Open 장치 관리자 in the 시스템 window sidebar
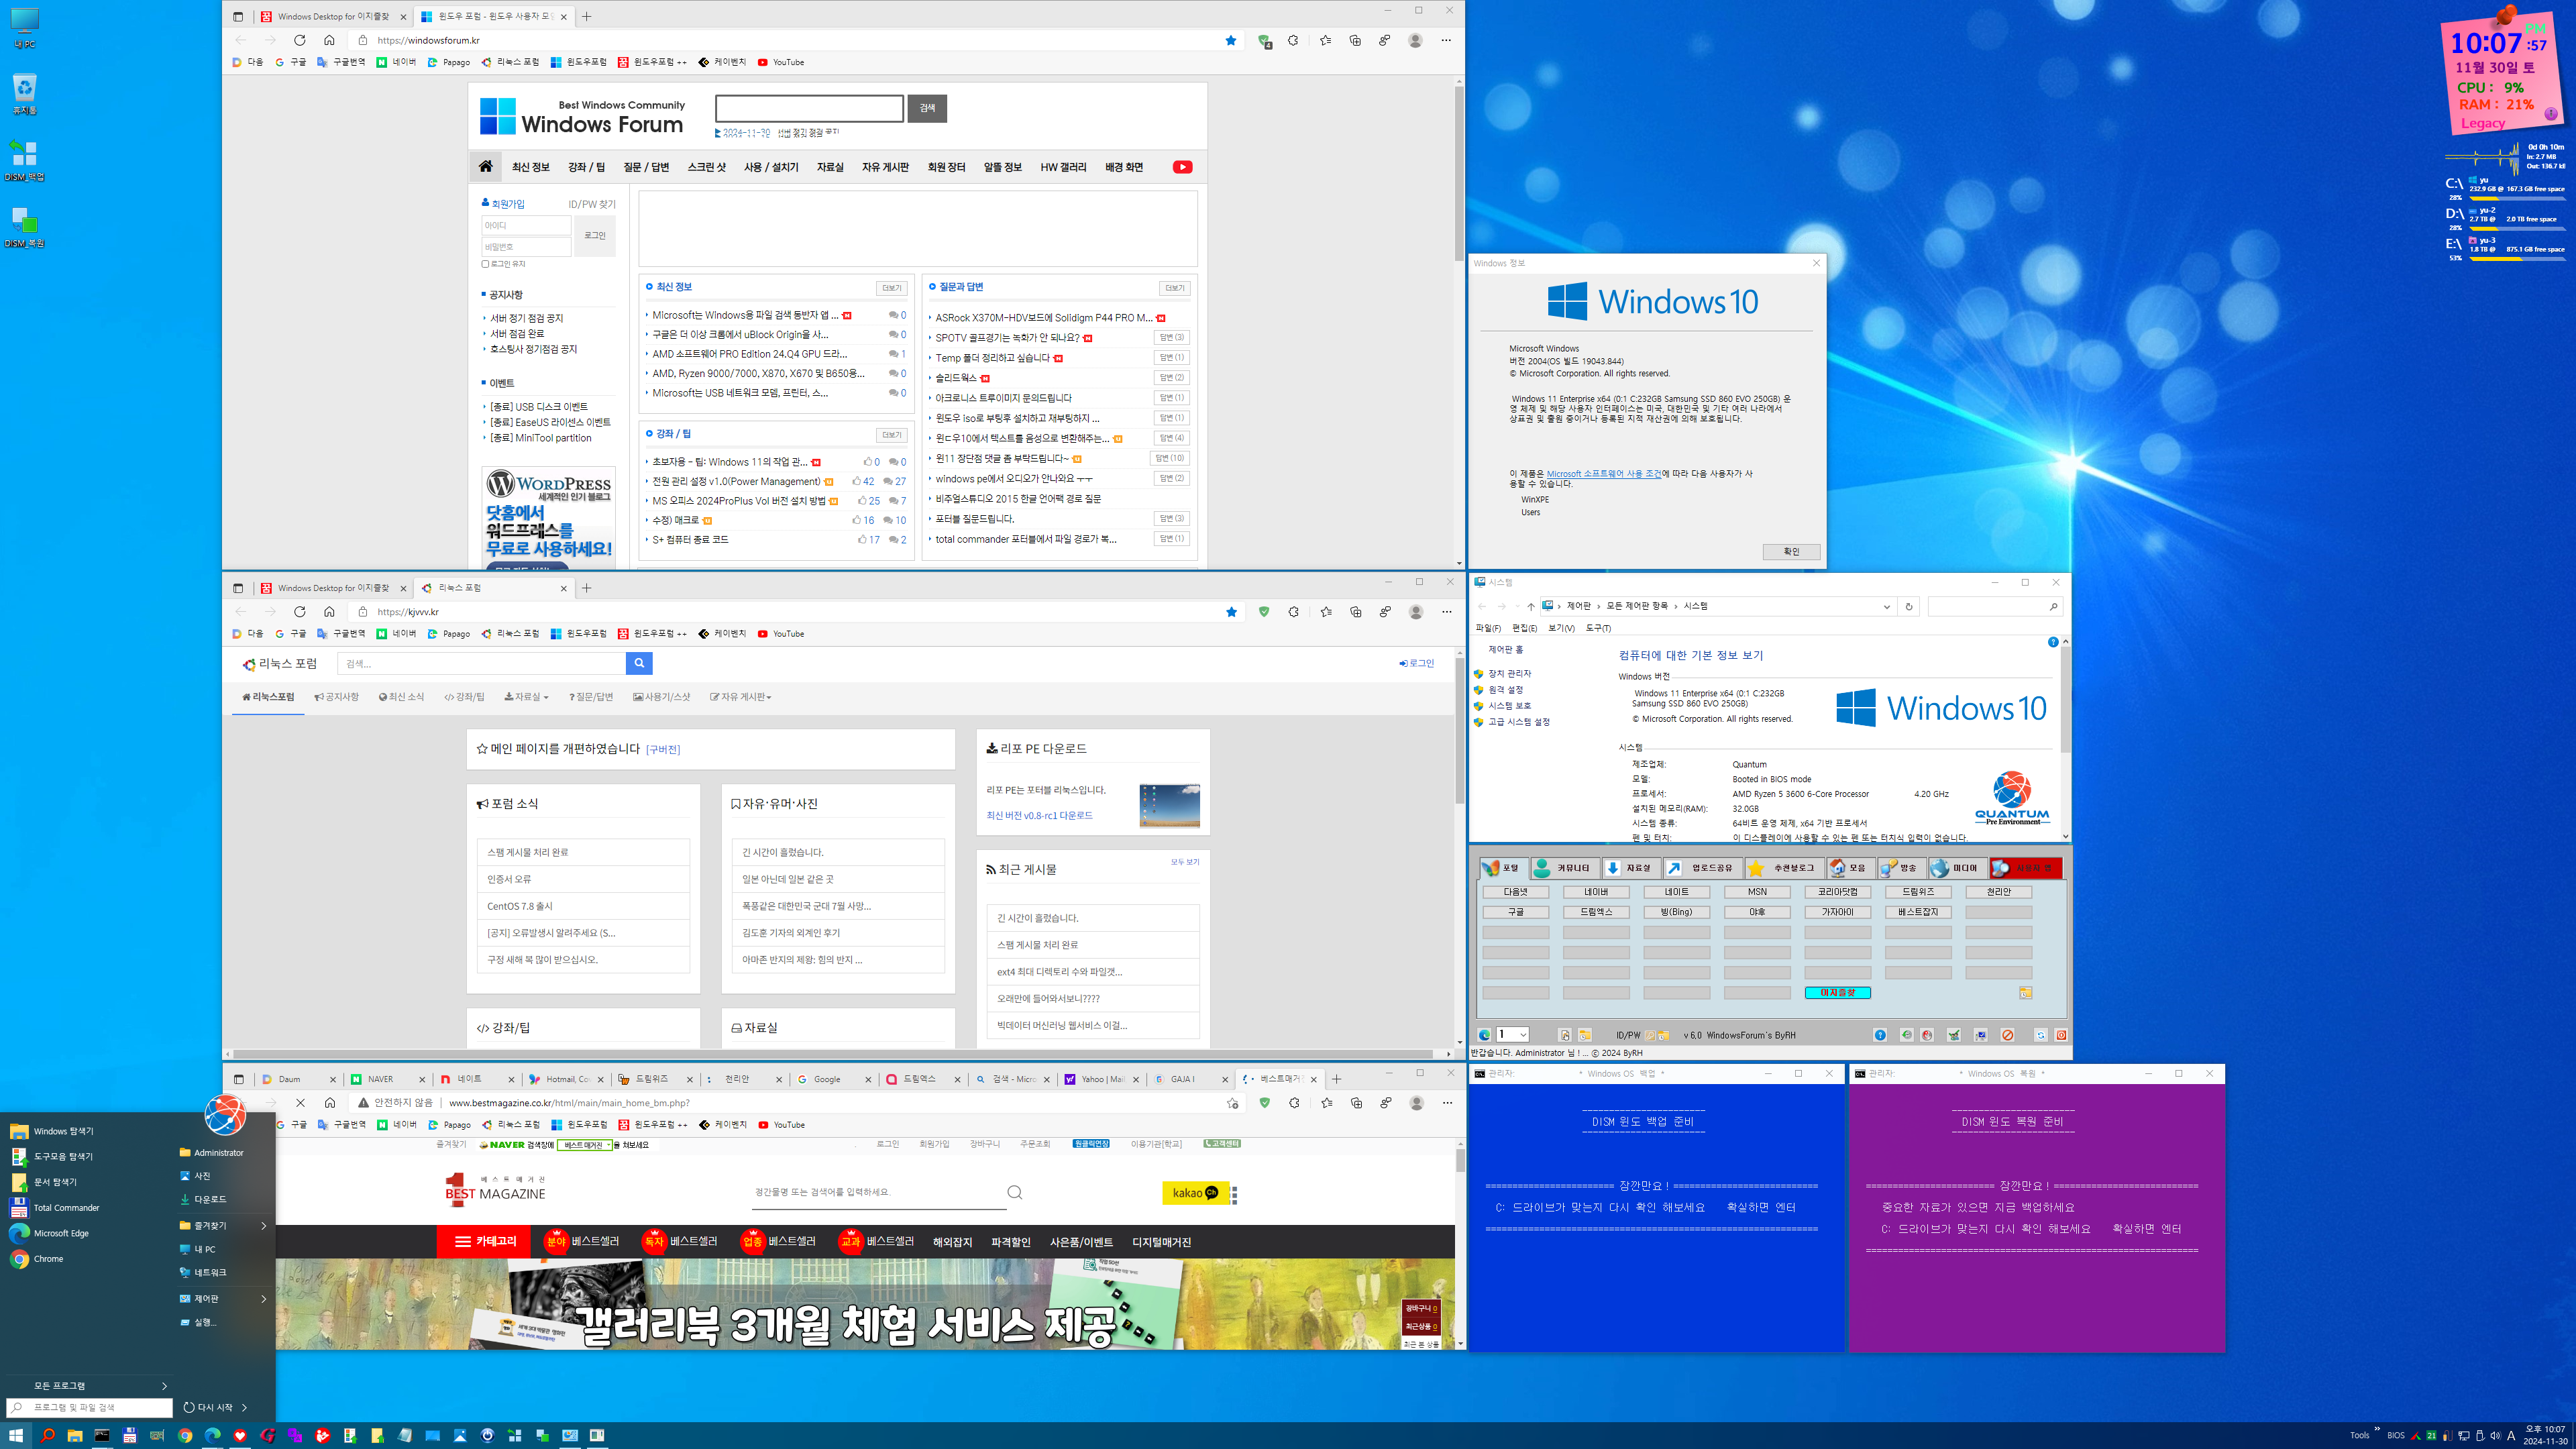Viewport: 2576px width, 1449px height. (x=1509, y=674)
